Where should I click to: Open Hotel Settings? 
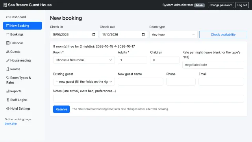click(x=22, y=108)
